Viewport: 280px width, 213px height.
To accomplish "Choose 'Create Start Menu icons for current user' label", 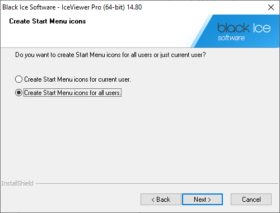I will point(77,79).
